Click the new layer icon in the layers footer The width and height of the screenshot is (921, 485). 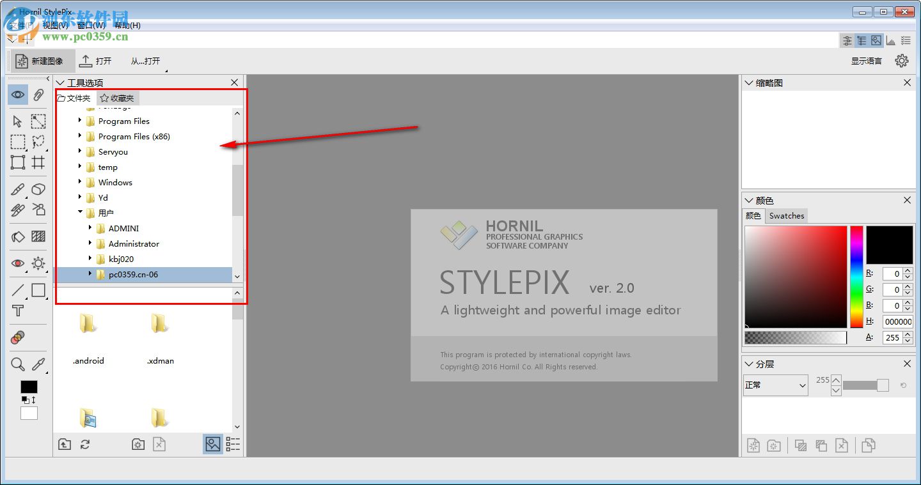coord(753,445)
